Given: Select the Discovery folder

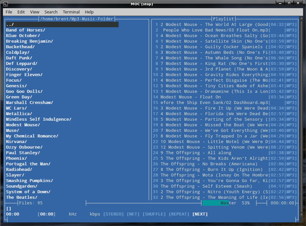Looking at the screenshot, I should pyautogui.click(x=19, y=69).
